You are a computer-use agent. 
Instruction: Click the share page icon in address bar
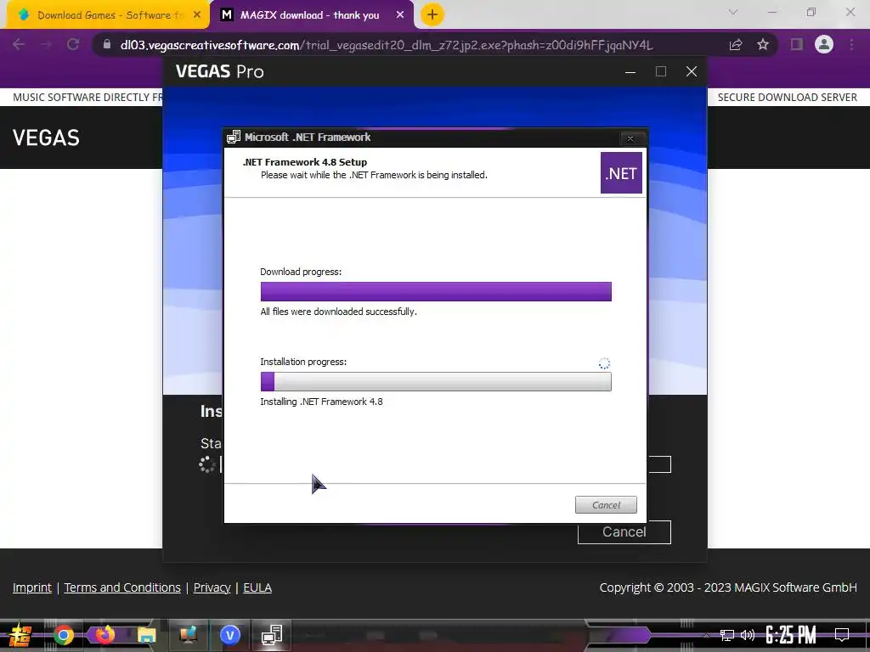click(736, 45)
